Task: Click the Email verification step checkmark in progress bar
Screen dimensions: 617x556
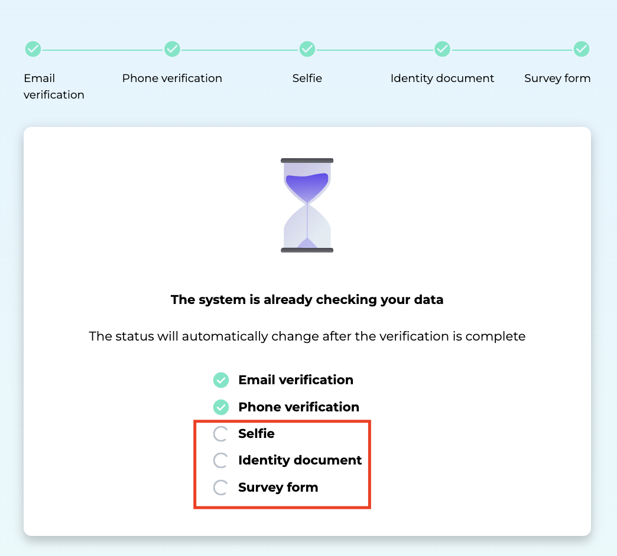Action: [x=33, y=49]
